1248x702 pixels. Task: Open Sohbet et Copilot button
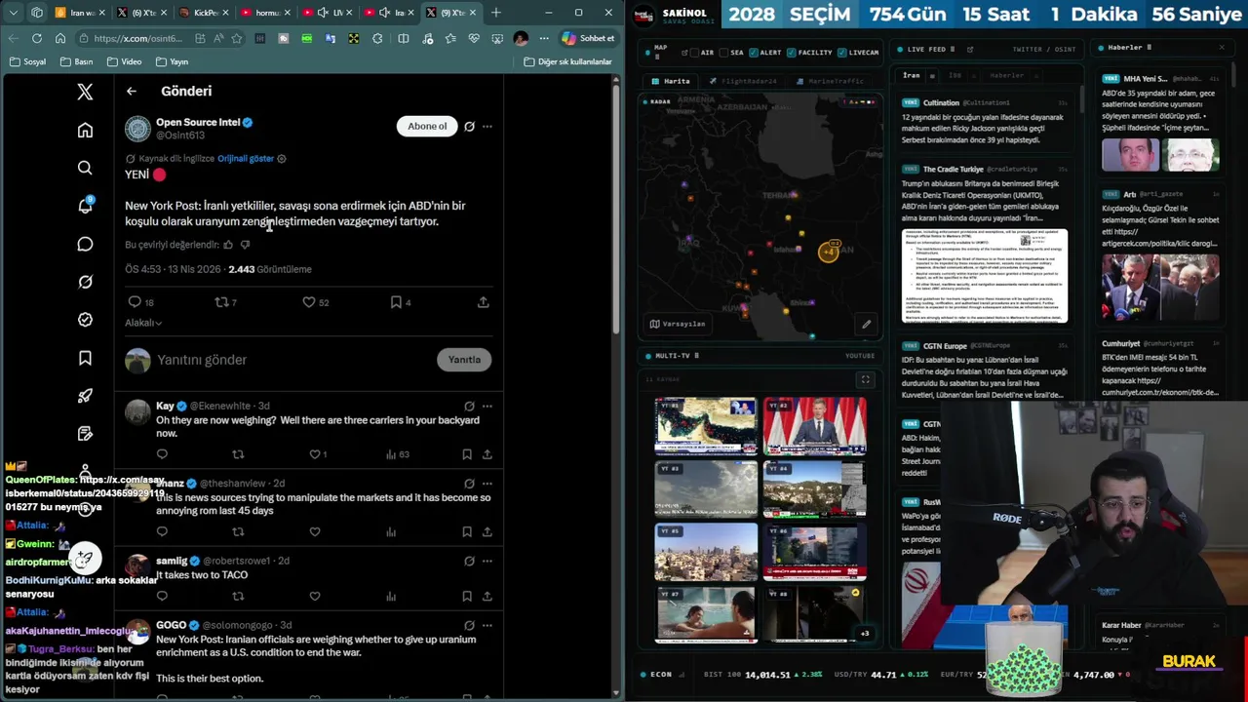tap(589, 38)
